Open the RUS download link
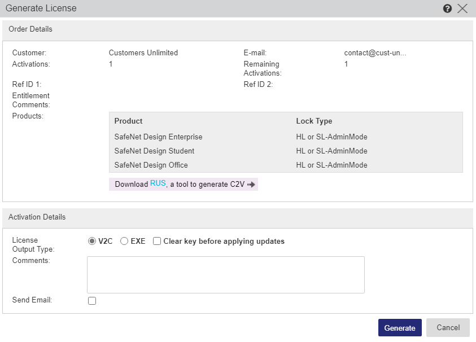476x342 pixels. pos(158,183)
